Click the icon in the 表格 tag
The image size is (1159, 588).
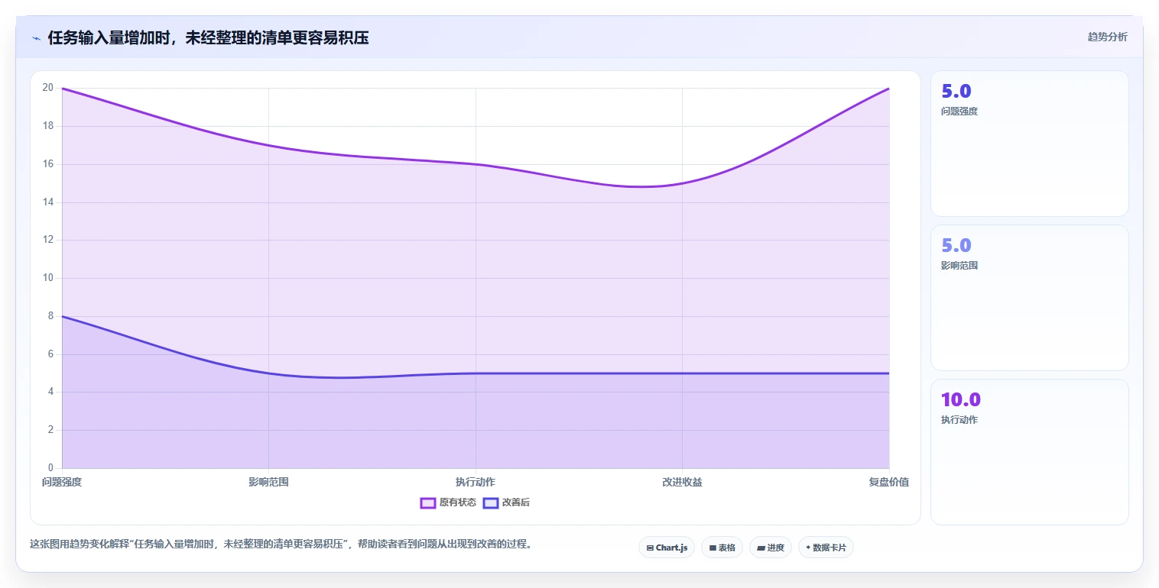(x=713, y=548)
